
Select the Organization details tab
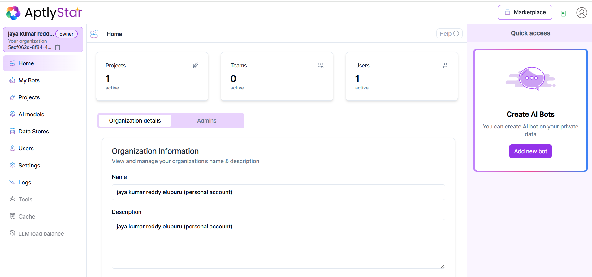(x=135, y=121)
